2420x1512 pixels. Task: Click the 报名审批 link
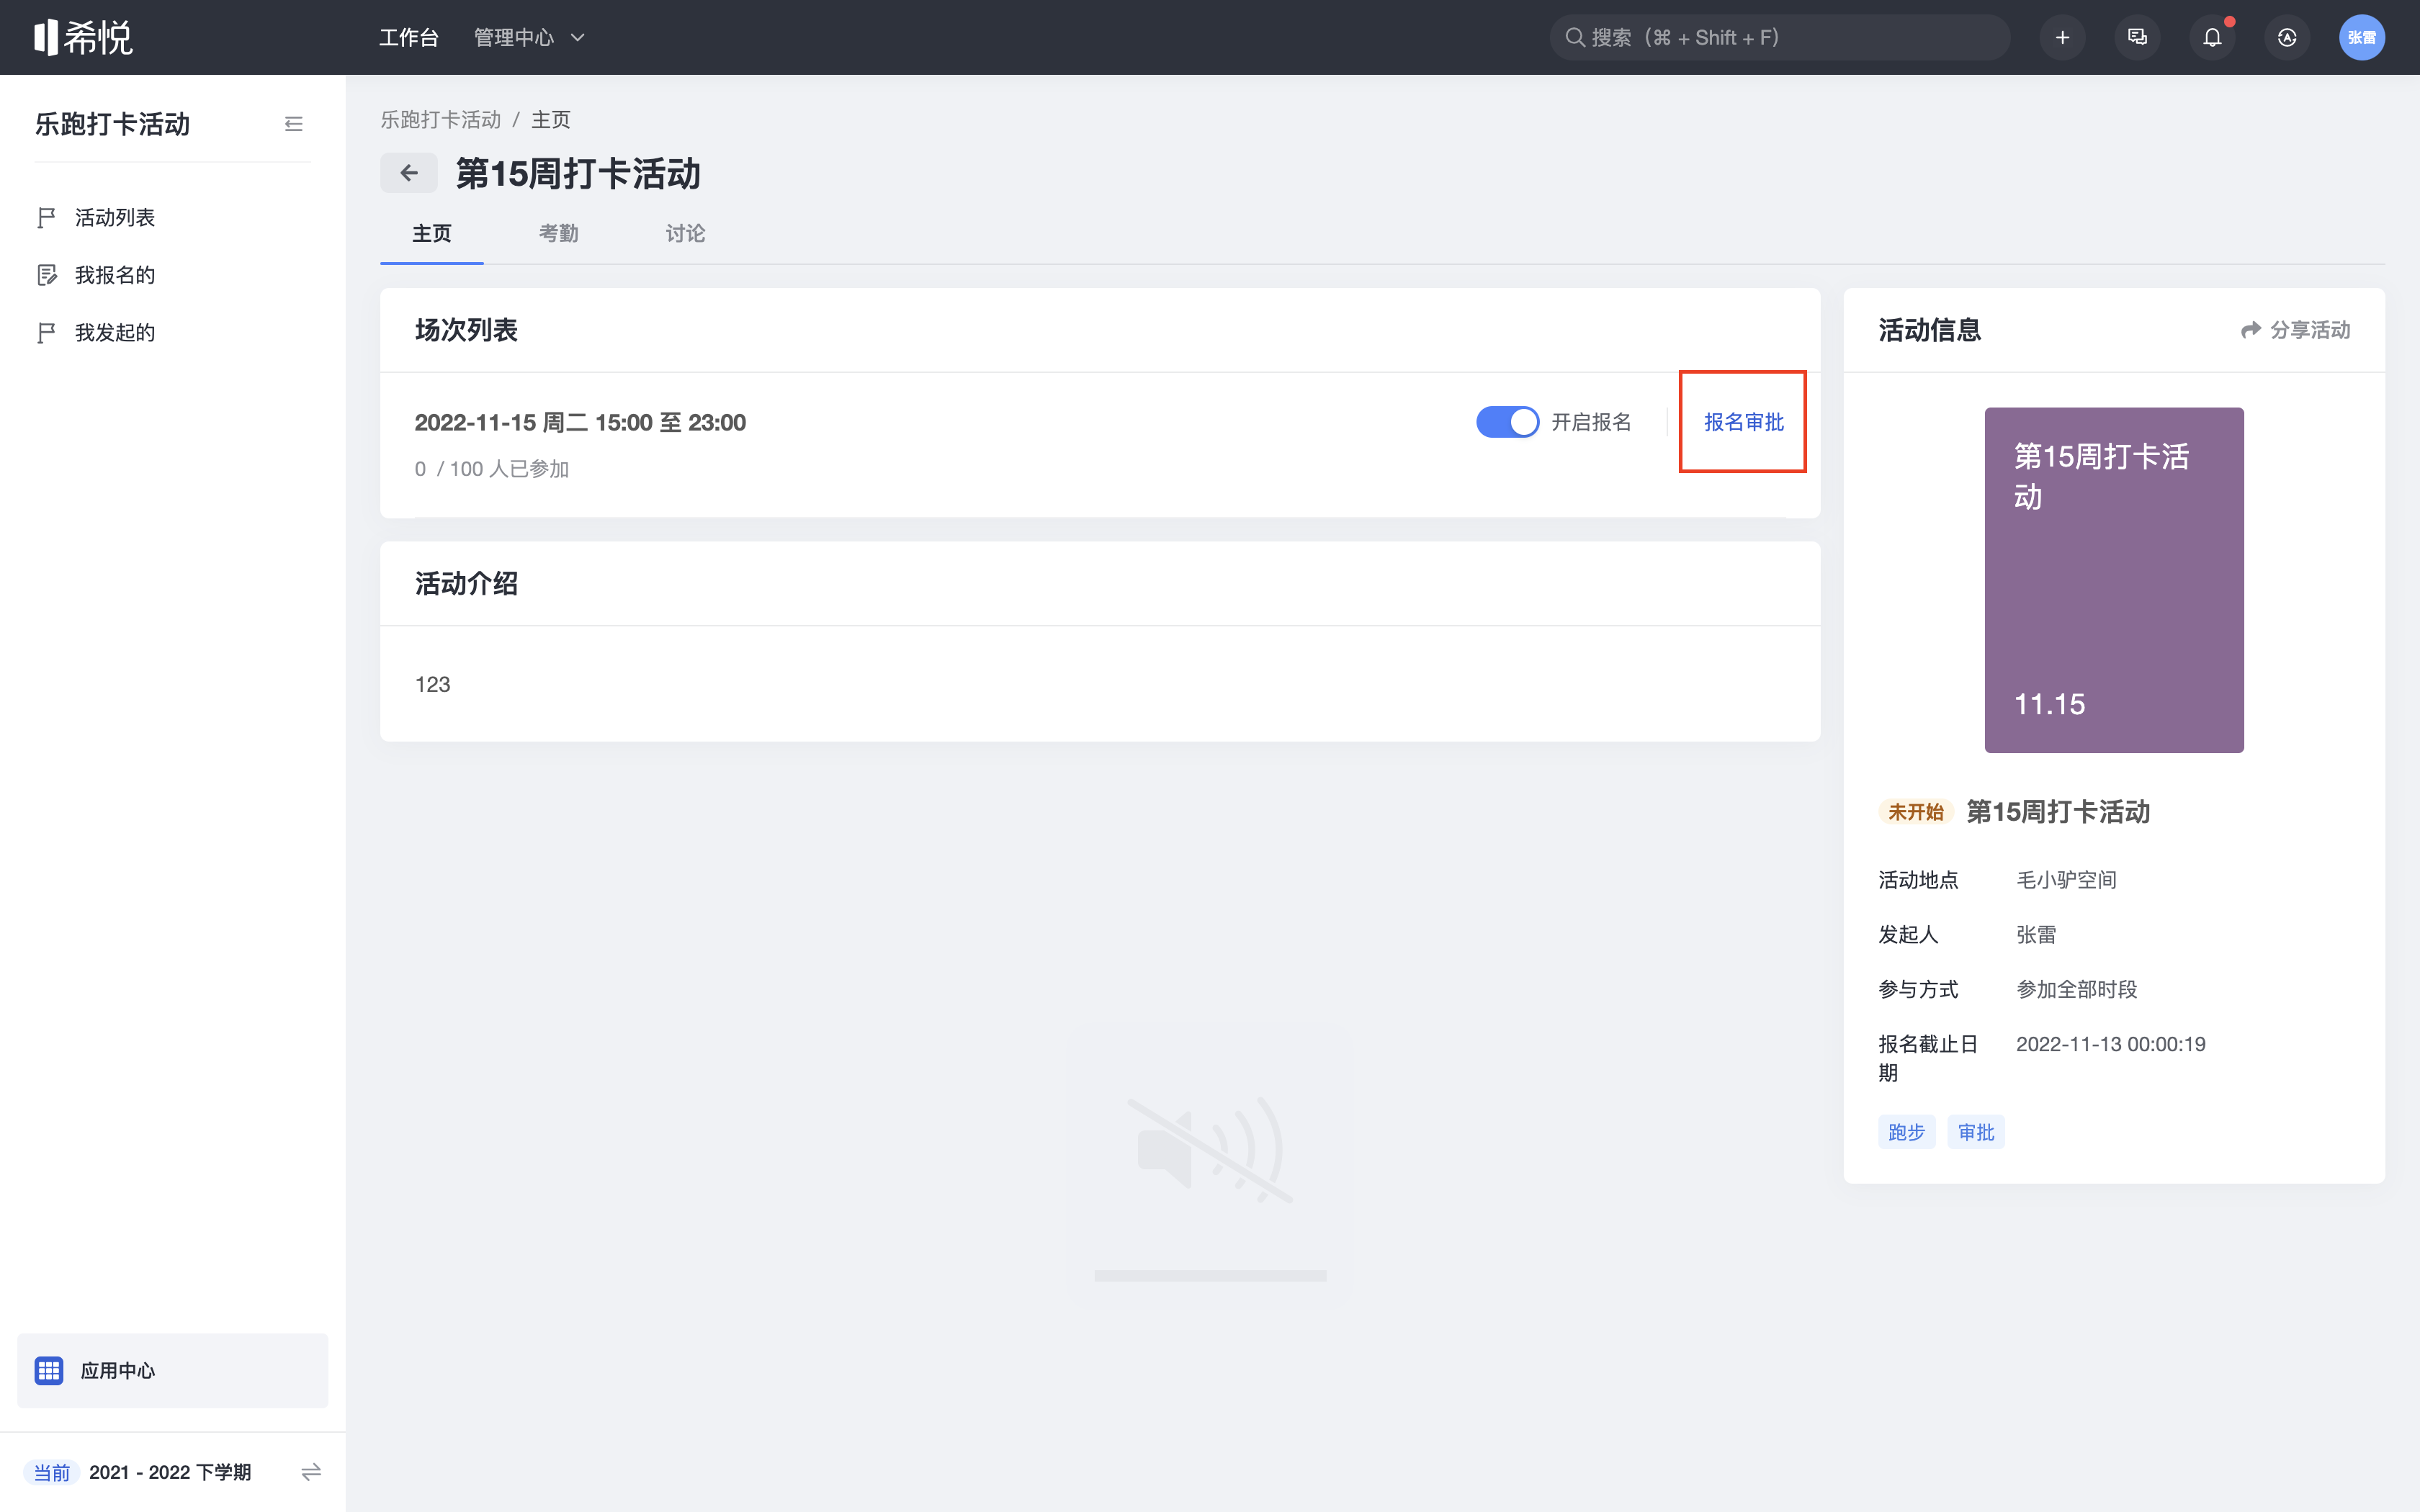click(x=1743, y=422)
